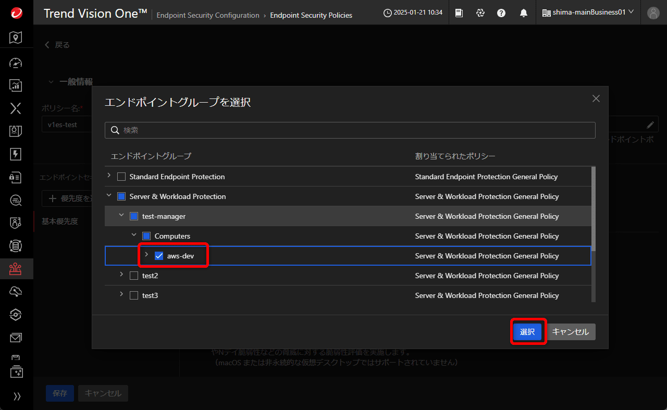Expand the aws-dev tree node
This screenshot has width=667, height=410.
coord(146,255)
